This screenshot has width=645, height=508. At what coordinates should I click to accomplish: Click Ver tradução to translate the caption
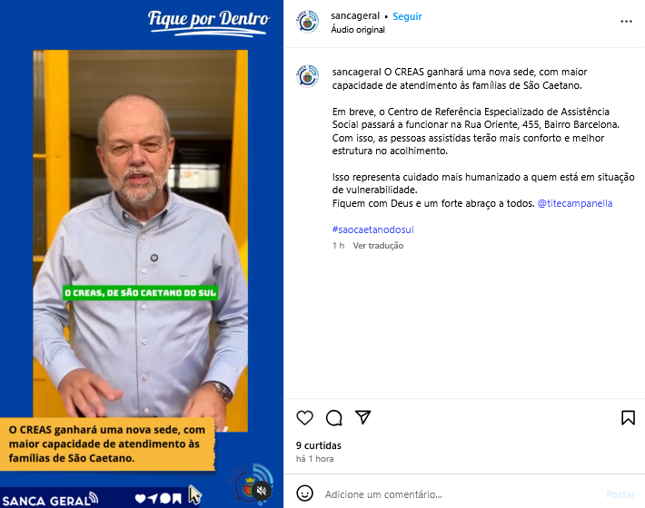[x=378, y=246]
